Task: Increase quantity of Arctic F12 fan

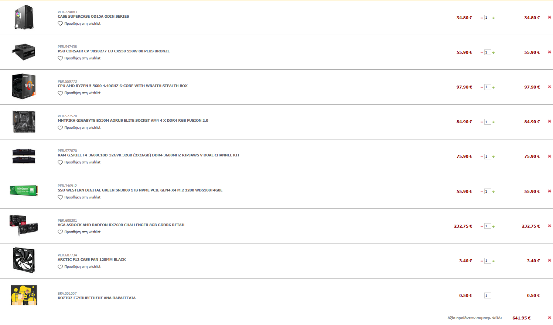Action: pos(493,261)
